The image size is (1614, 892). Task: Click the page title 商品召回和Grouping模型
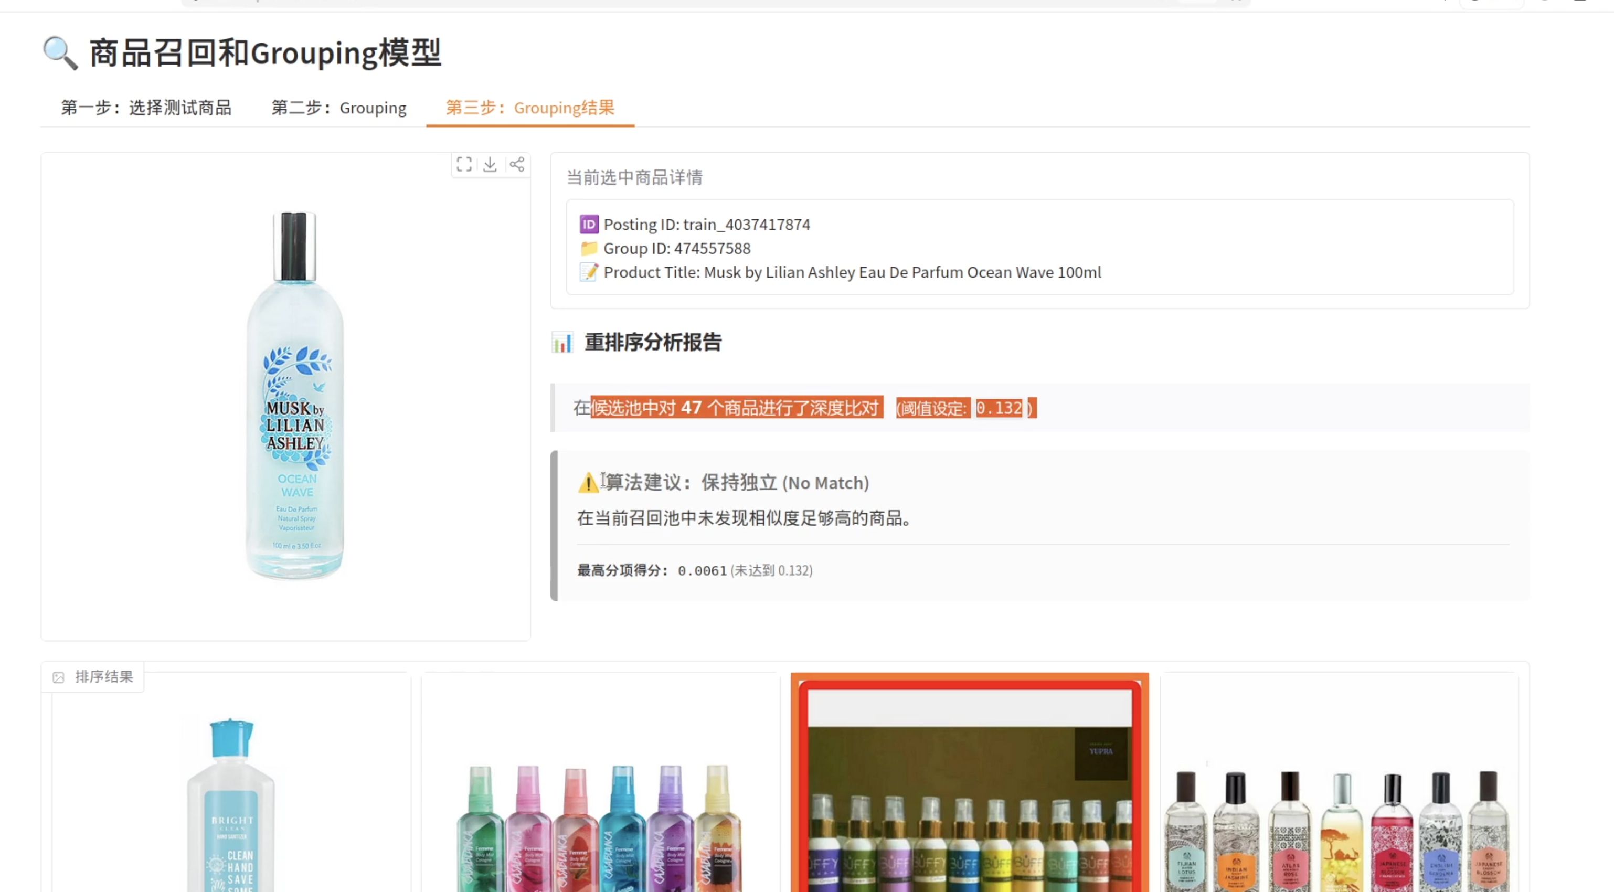point(266,52)
